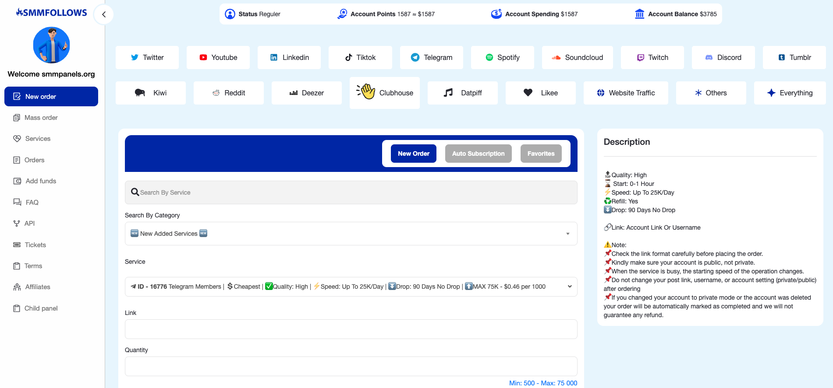Collapse the sidebar with the chevron
This screenshot has height=388, width=833.
[104, 14]
